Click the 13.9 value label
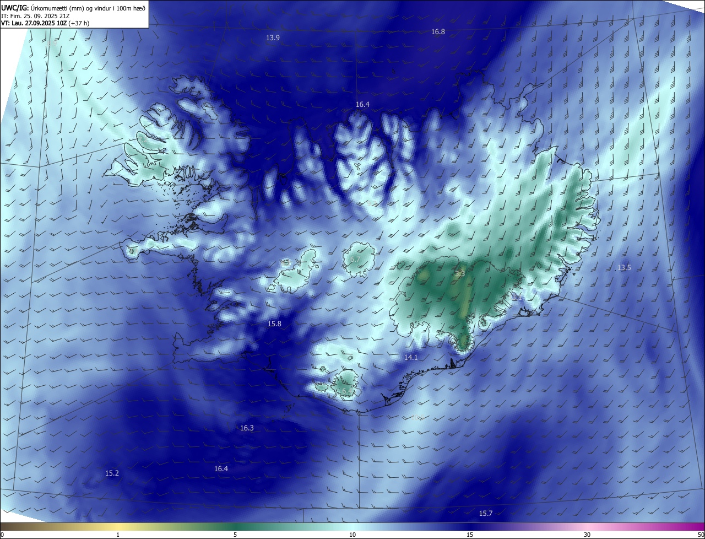 point(273,38)
